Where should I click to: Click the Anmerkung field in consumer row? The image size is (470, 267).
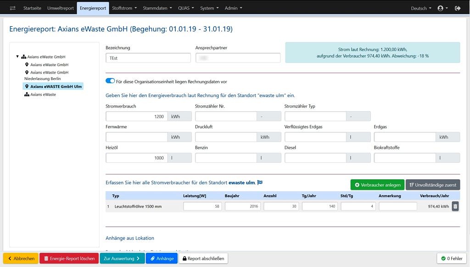[398, 206]
